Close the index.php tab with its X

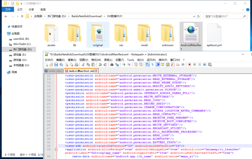(62, 71)
